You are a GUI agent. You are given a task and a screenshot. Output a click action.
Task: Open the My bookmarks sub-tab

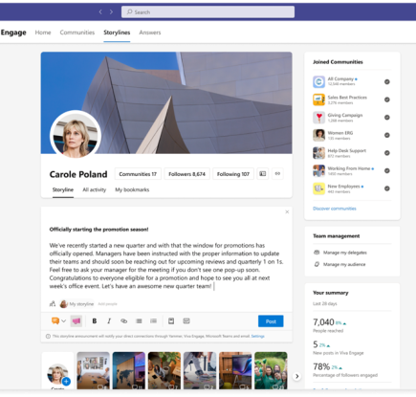click(132, 189)
